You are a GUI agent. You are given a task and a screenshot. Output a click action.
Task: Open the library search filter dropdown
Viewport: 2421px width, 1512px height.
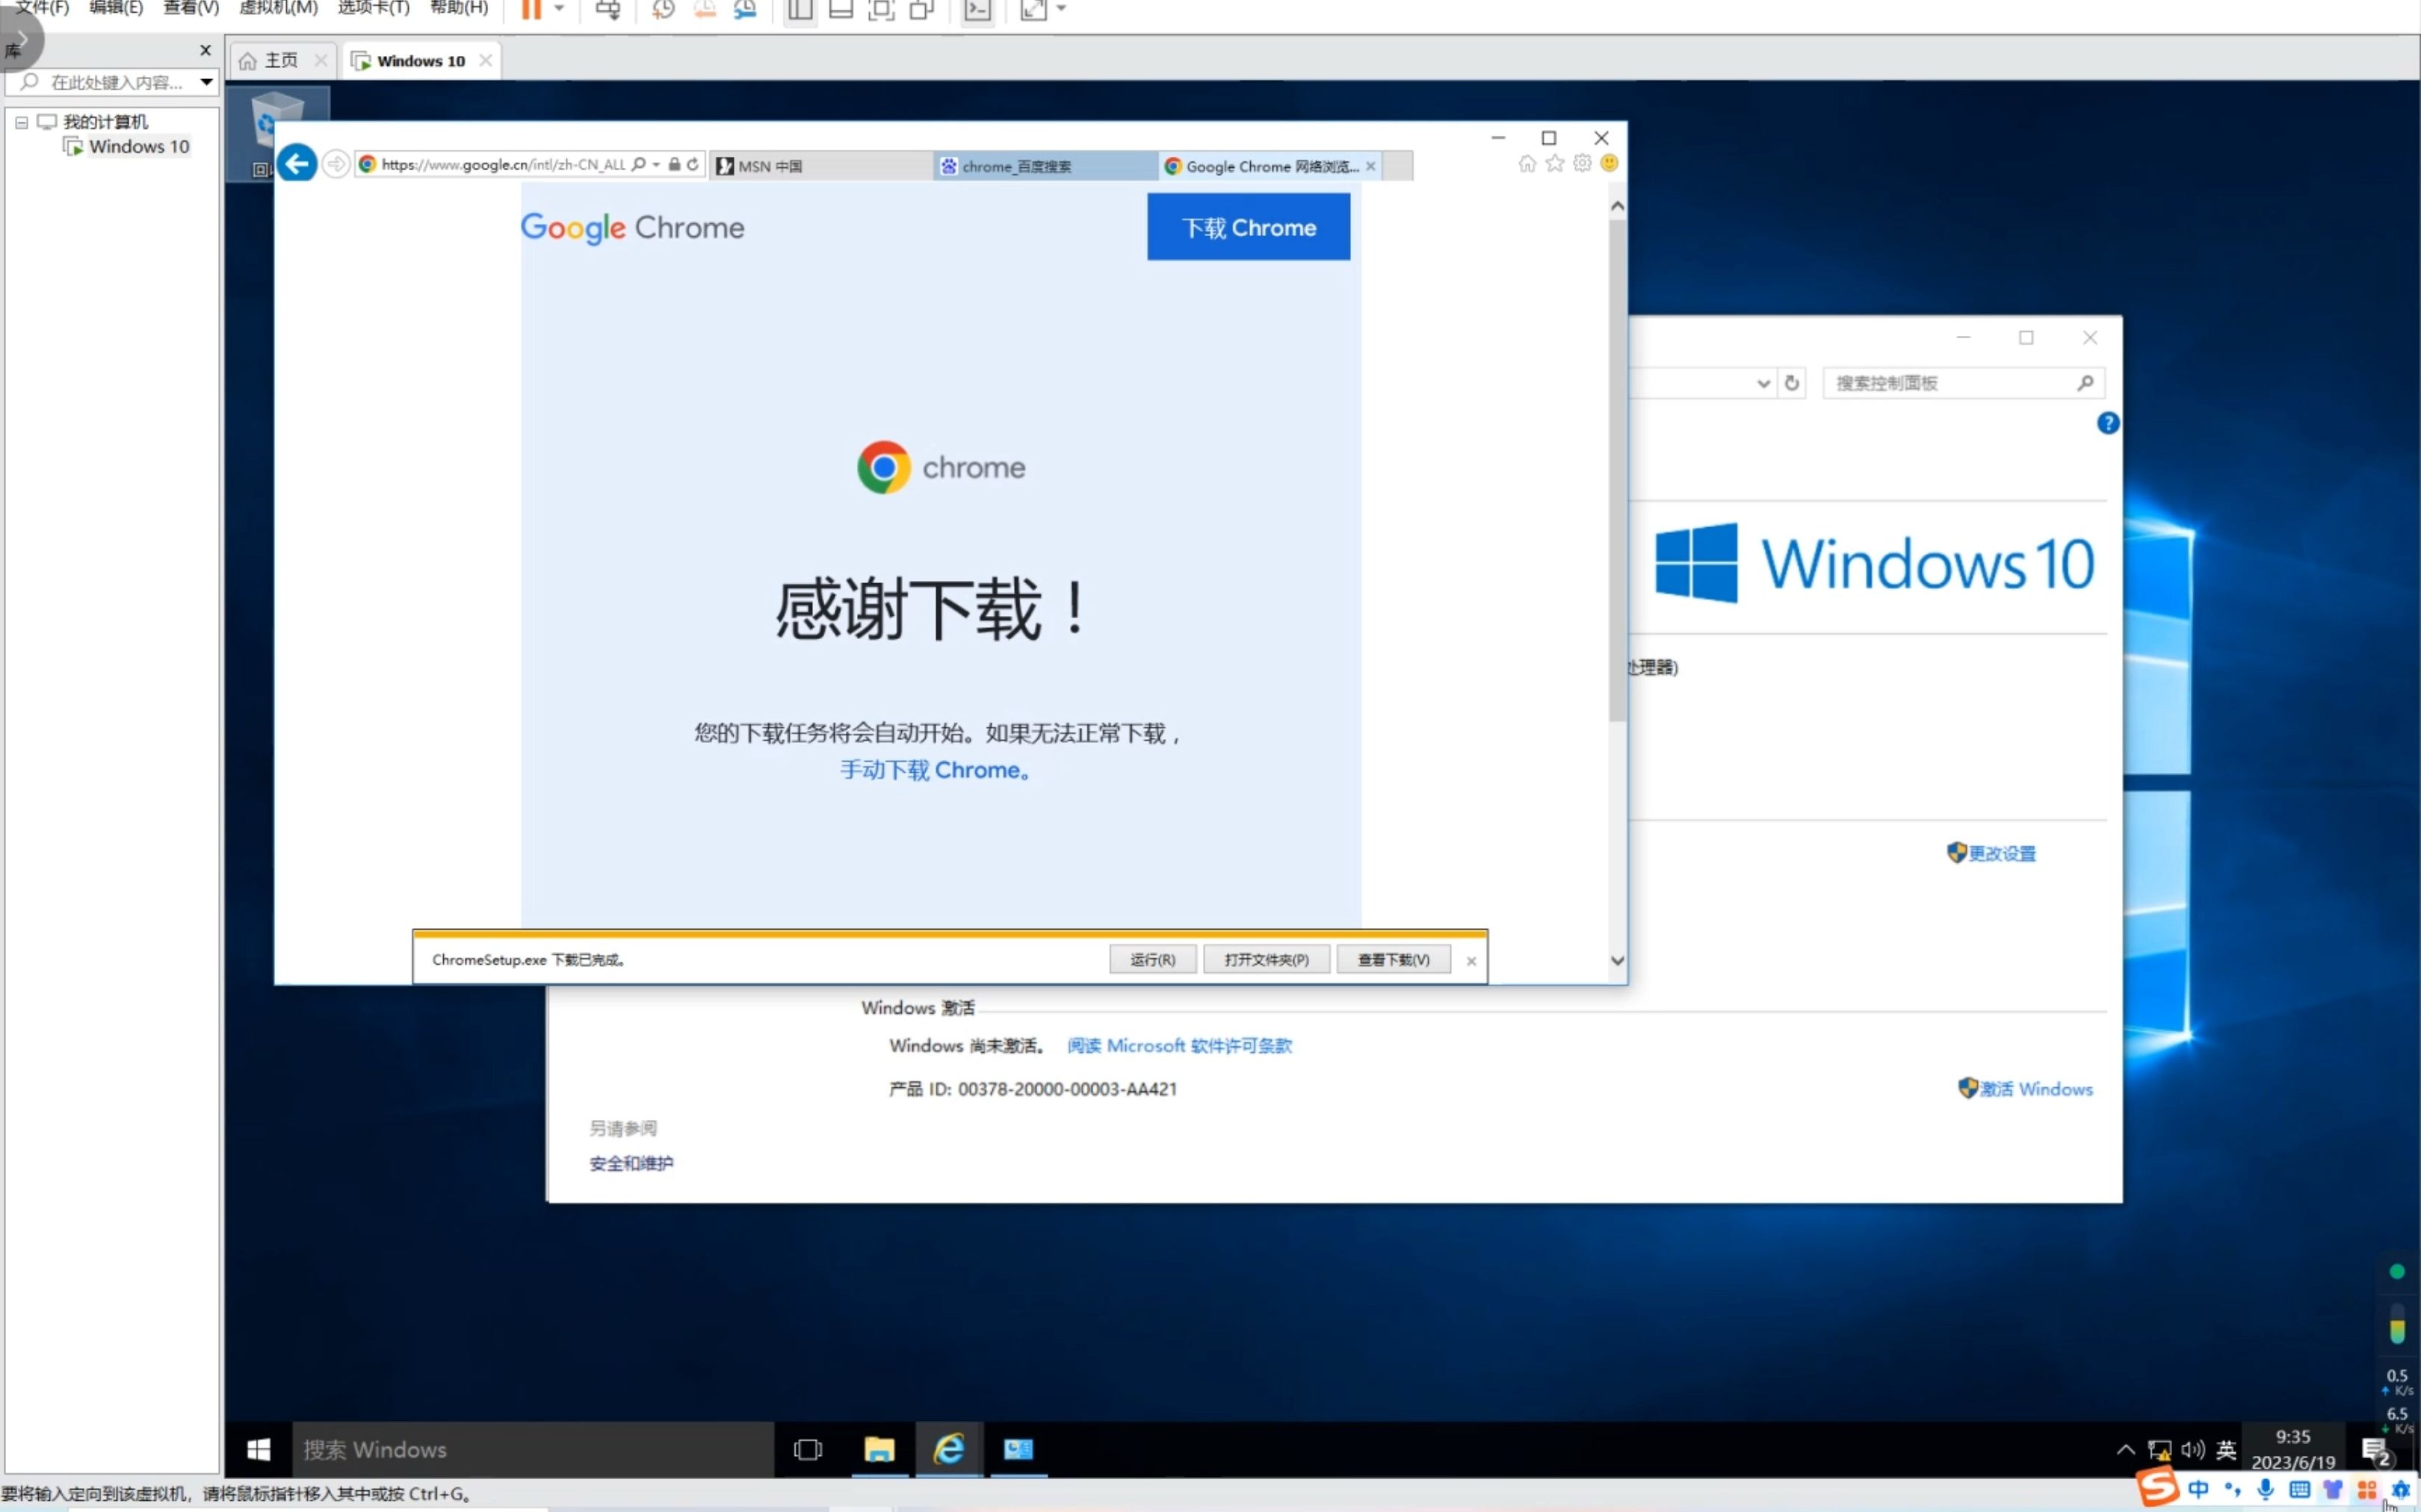(x=206, y=82)
